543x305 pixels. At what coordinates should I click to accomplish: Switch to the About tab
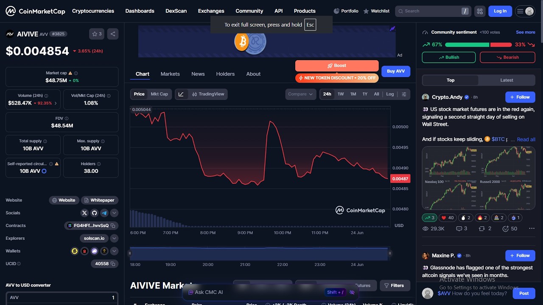point(253,74)
